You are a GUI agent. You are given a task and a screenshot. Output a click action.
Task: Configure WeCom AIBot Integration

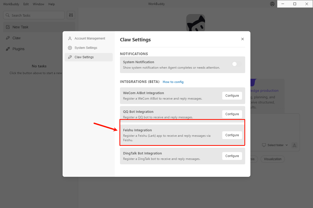(x=232, y=96)
